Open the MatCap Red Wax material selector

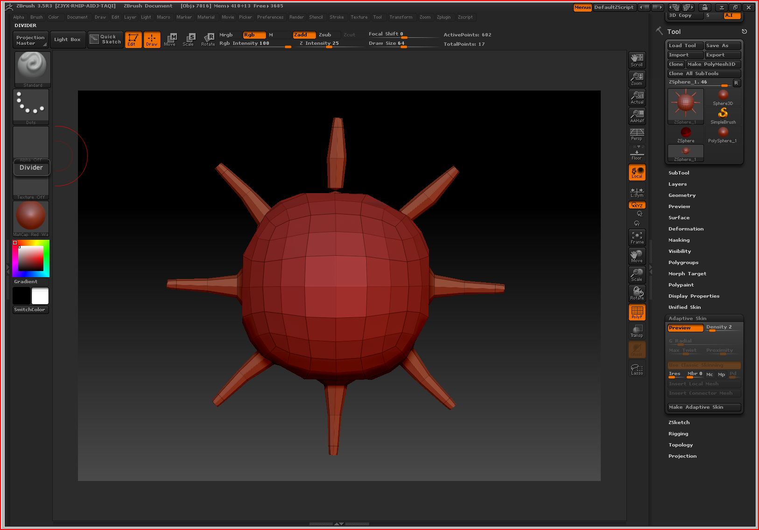pyautogui.click(x=31, y=218)
